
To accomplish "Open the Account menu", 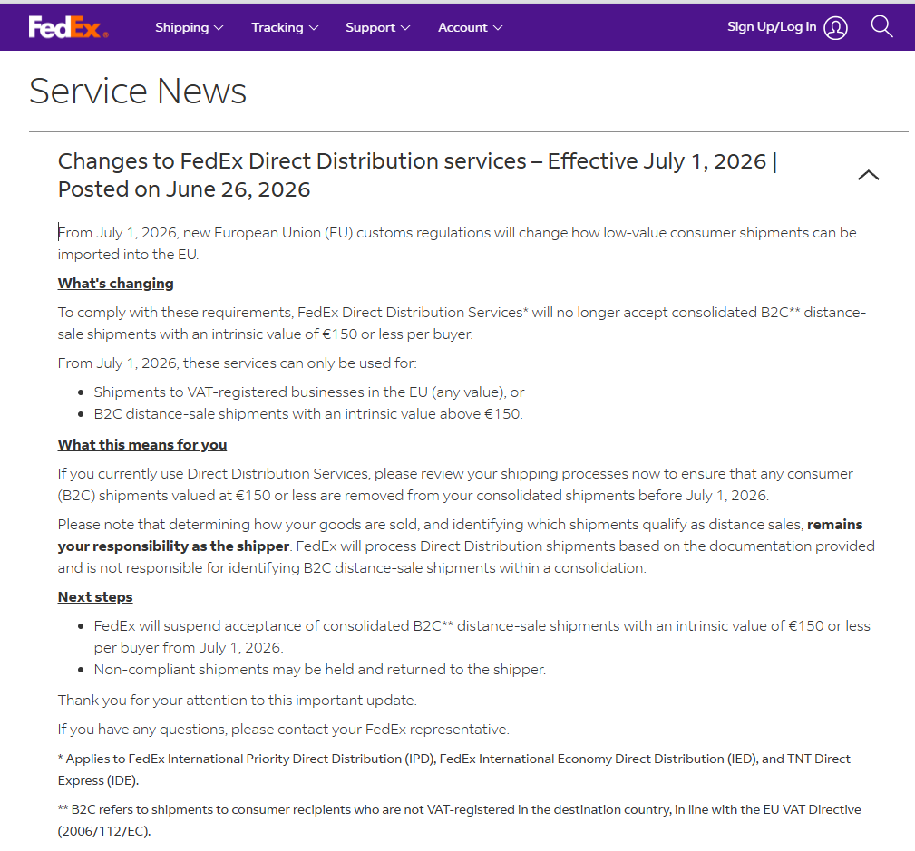I will (470, 27).
